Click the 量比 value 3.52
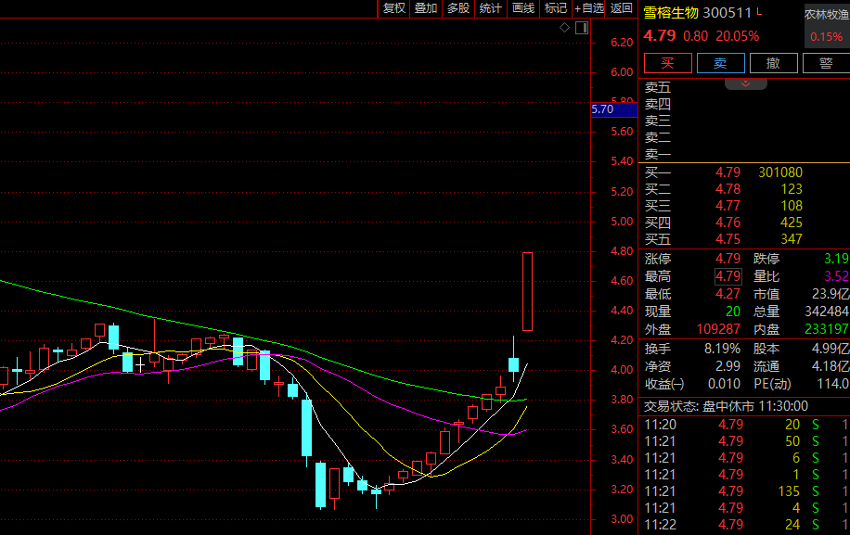 [x=836, y=276]
